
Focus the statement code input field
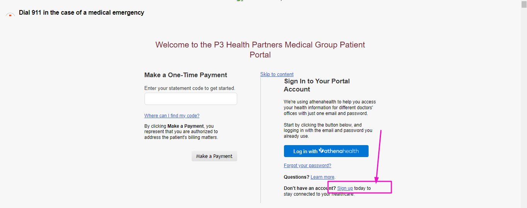click(190, 99)
